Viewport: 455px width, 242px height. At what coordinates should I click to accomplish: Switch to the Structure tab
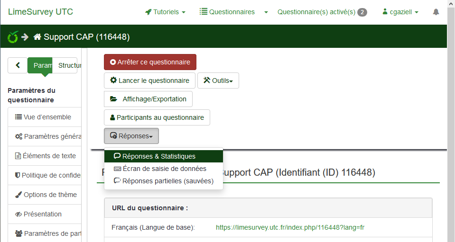66,65
